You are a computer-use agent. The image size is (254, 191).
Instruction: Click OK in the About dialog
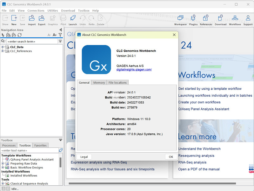coord(171,157)
